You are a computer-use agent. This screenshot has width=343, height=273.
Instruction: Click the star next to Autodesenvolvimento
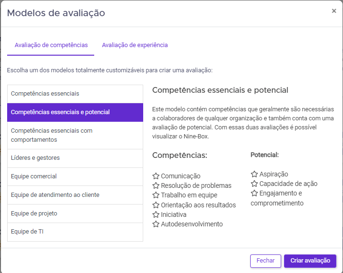(156, 224)
